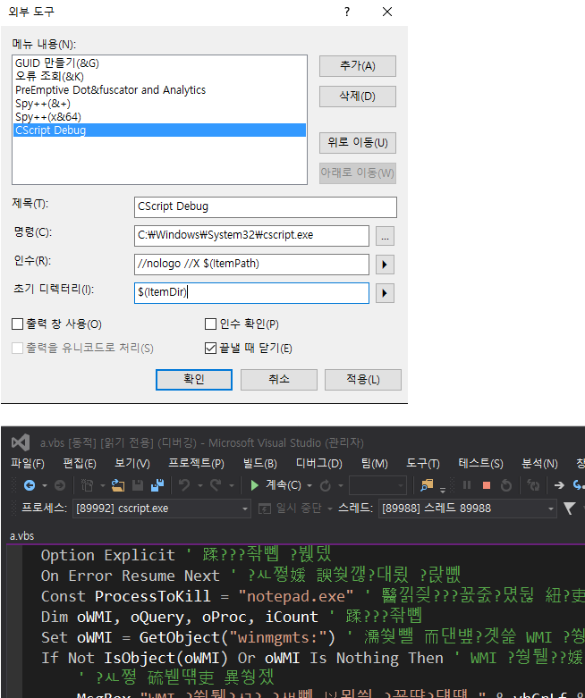Open the 프로젝트(P) menu
The height and width of the screenshot is (698, 585).
pyautogui.click(x=196, y=464)
